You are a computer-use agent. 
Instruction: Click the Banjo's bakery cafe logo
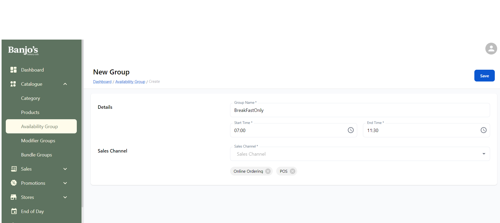(23, 50)
